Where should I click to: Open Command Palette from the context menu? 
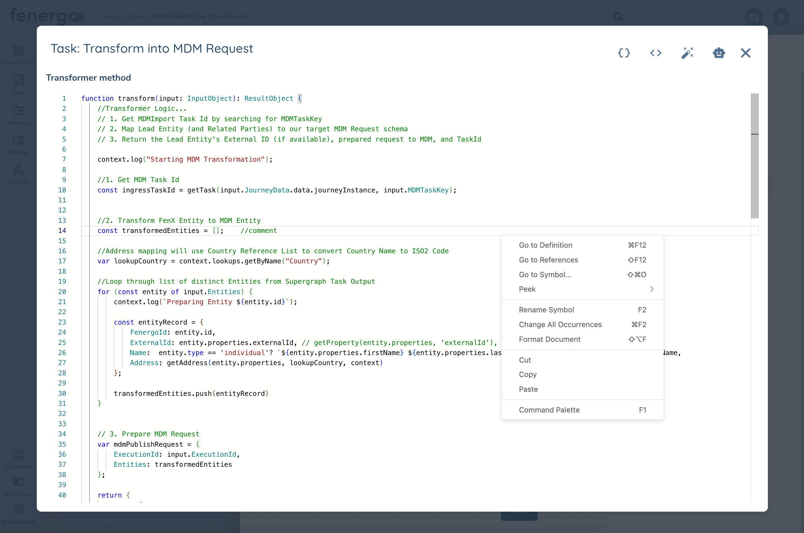(548, 410)
